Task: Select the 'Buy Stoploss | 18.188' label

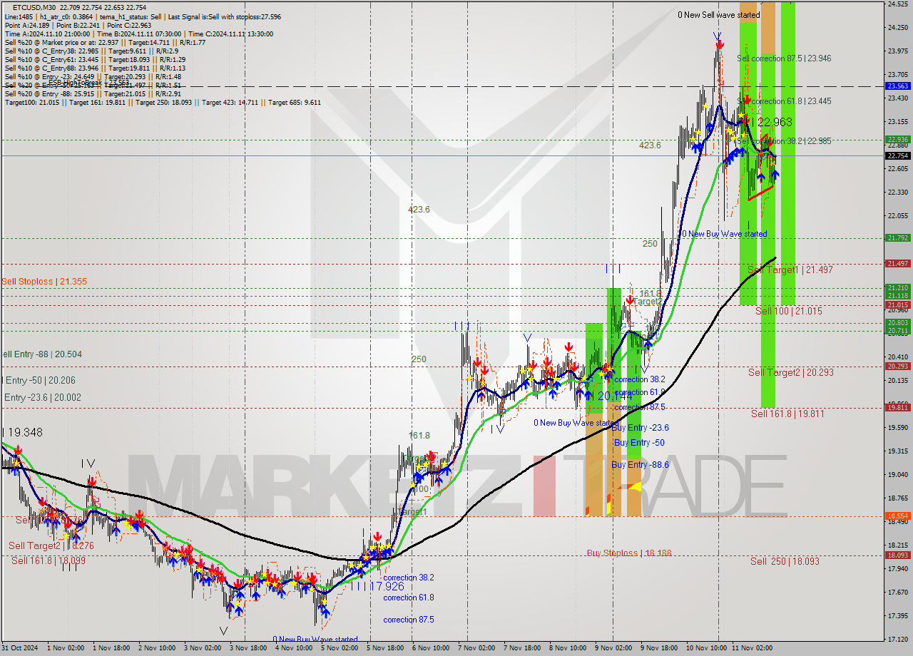Action: 629,553
